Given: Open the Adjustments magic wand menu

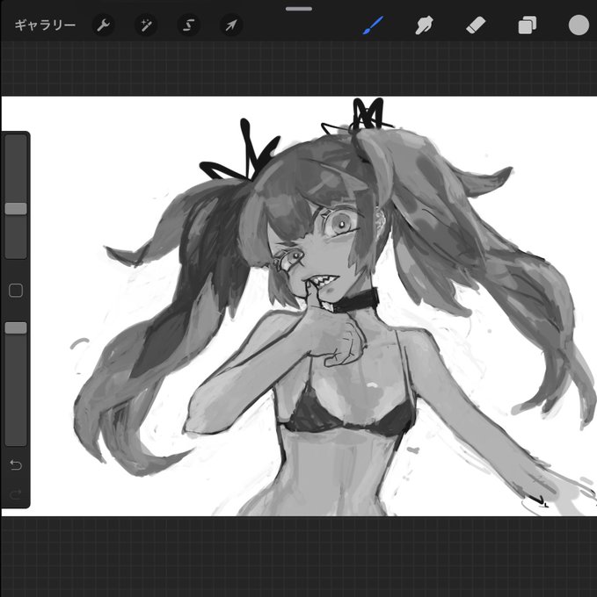Looking at the screenshot, I should point(146,25).
